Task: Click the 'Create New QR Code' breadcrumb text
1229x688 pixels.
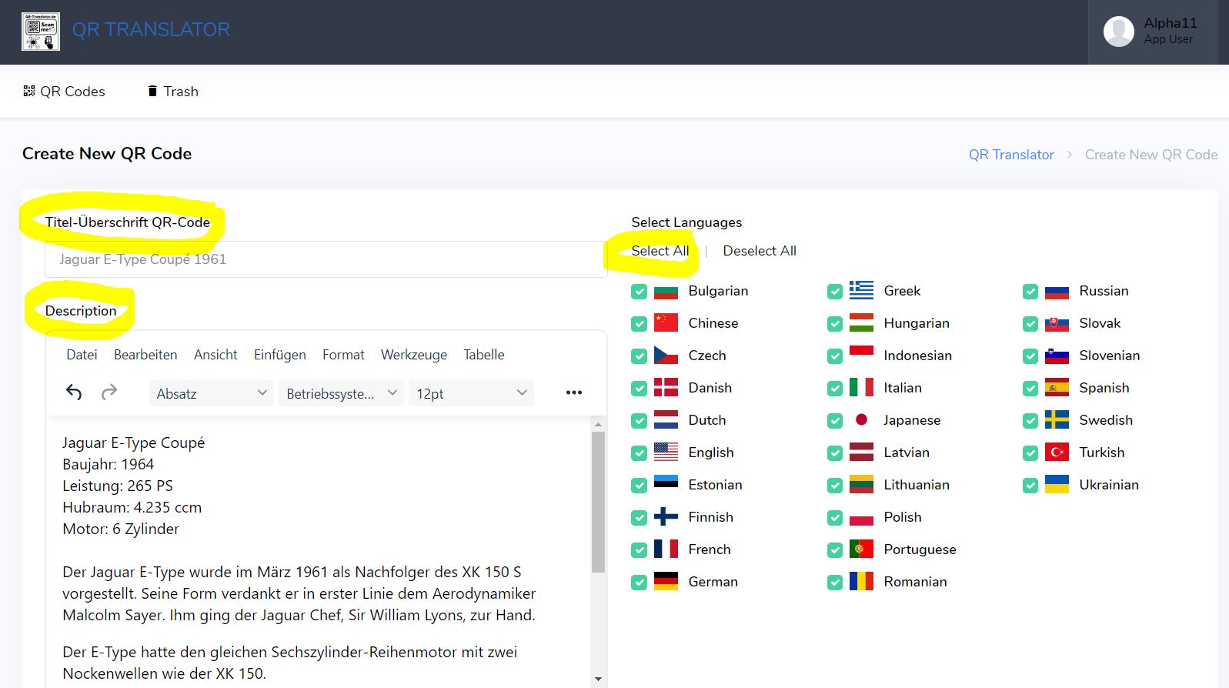Action: click(x=1151, y=155)
